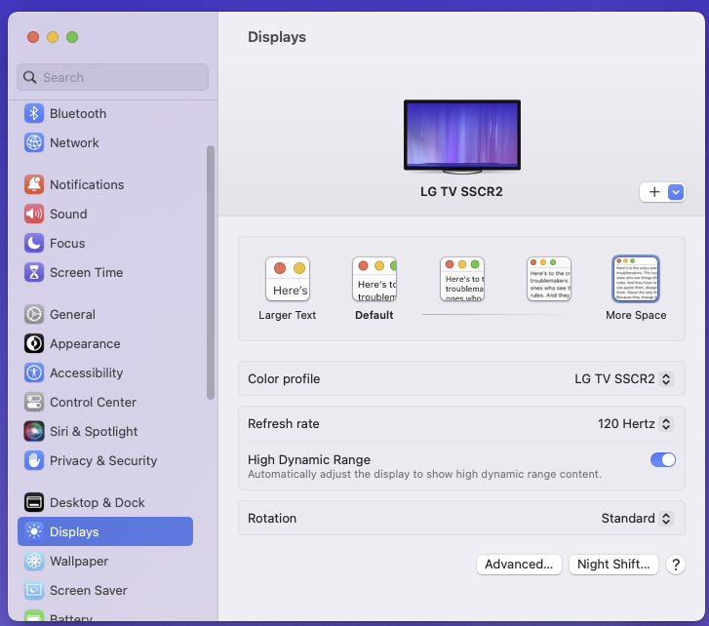709x626 pixels.
Task: Click the Notifications bell icon
Action: coord(34,184)
